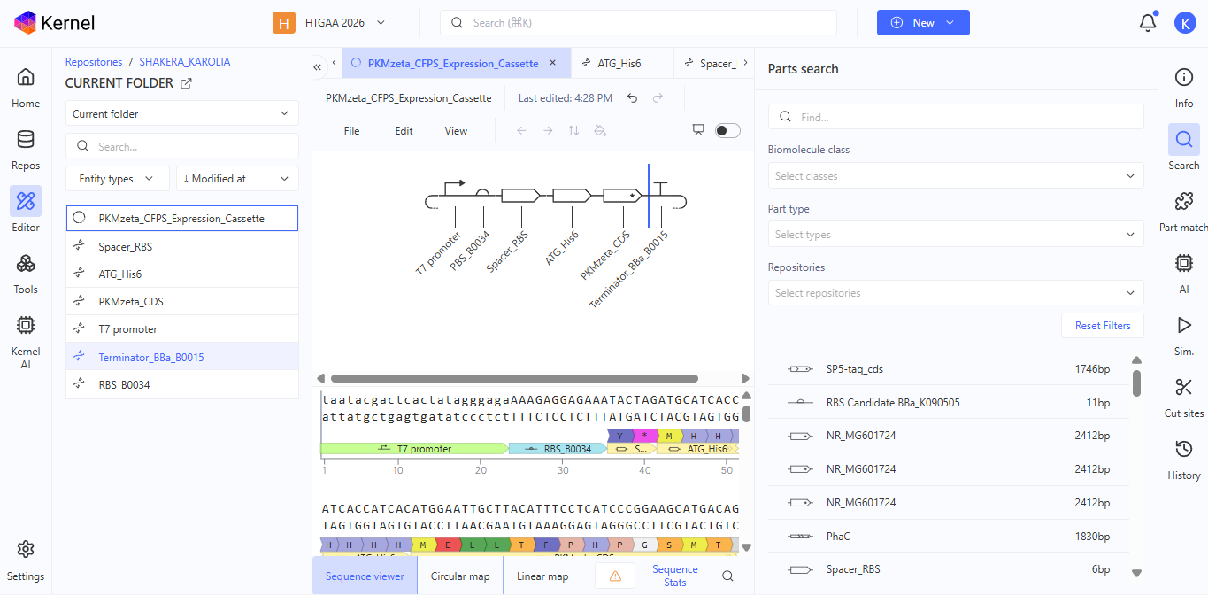This screenshot has width=1208, height=595.
Task: Go to Repositories breadcrumb link
Action: (x=94, y=62)
